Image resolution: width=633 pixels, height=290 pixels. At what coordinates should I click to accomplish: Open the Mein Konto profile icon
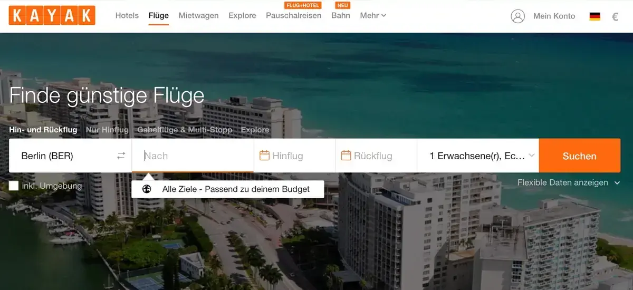click(518, 16)
